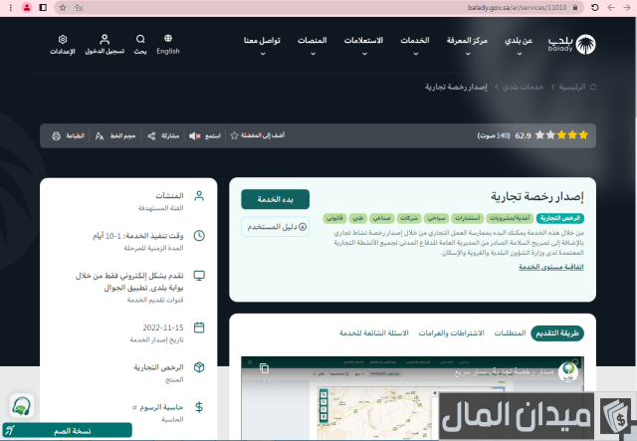637x441 pixels.
Task: Play the service tutorial video thumbnail
Action: 412,393
